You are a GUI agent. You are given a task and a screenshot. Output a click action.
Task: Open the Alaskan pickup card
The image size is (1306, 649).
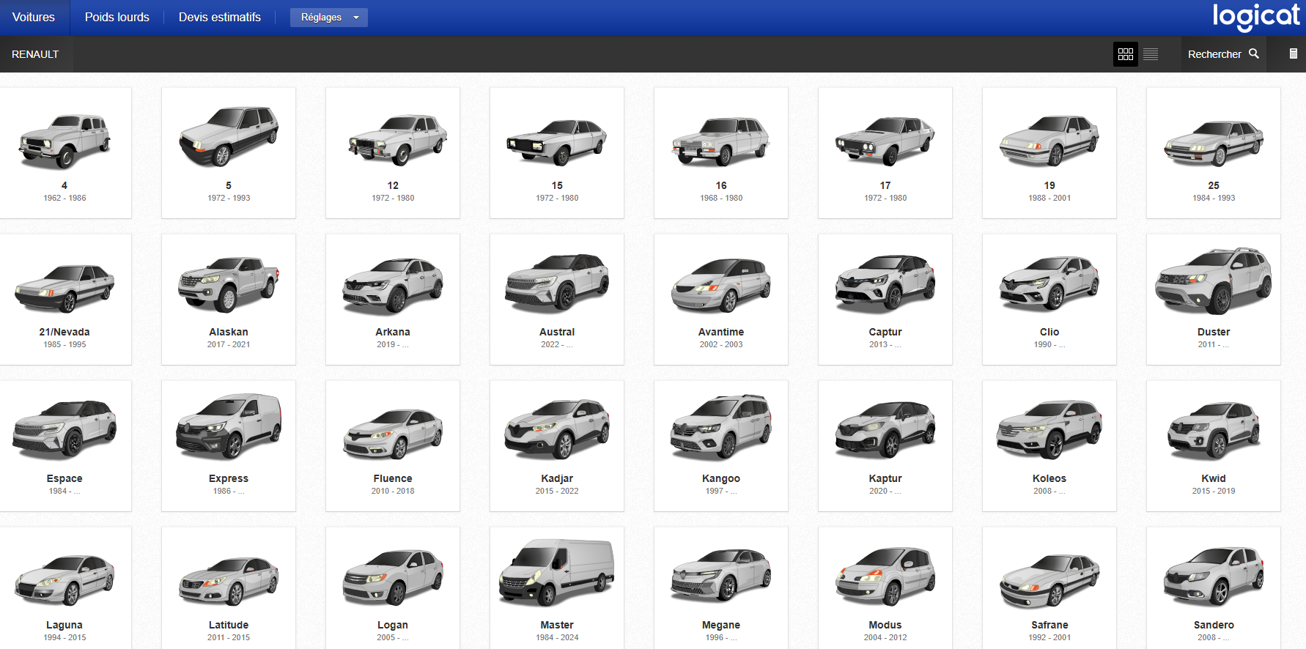pos(229,300)
